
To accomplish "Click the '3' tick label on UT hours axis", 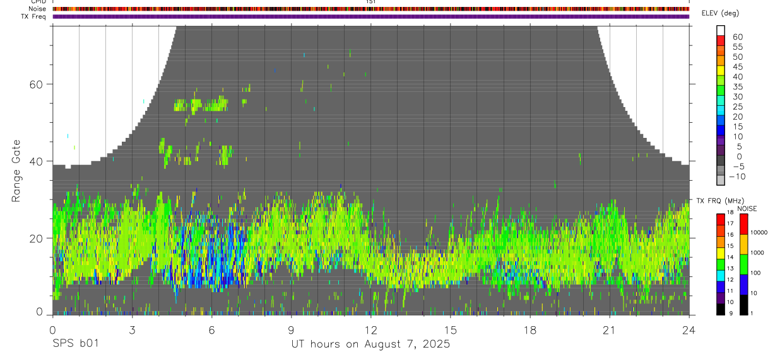I will 132,329.
